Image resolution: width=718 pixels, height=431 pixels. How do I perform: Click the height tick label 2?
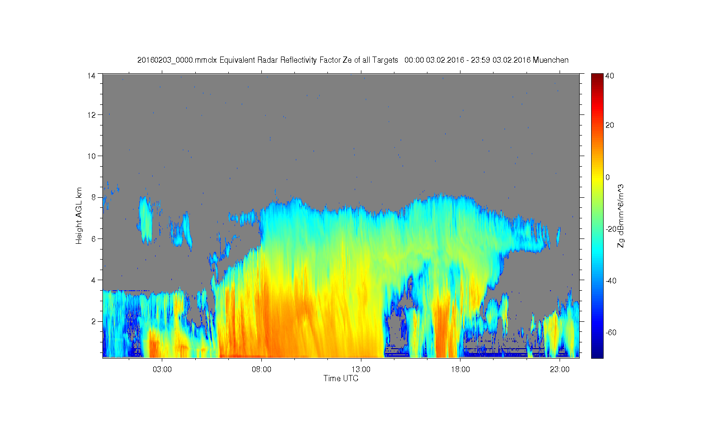pyautogui.click(x=94, y=321)
